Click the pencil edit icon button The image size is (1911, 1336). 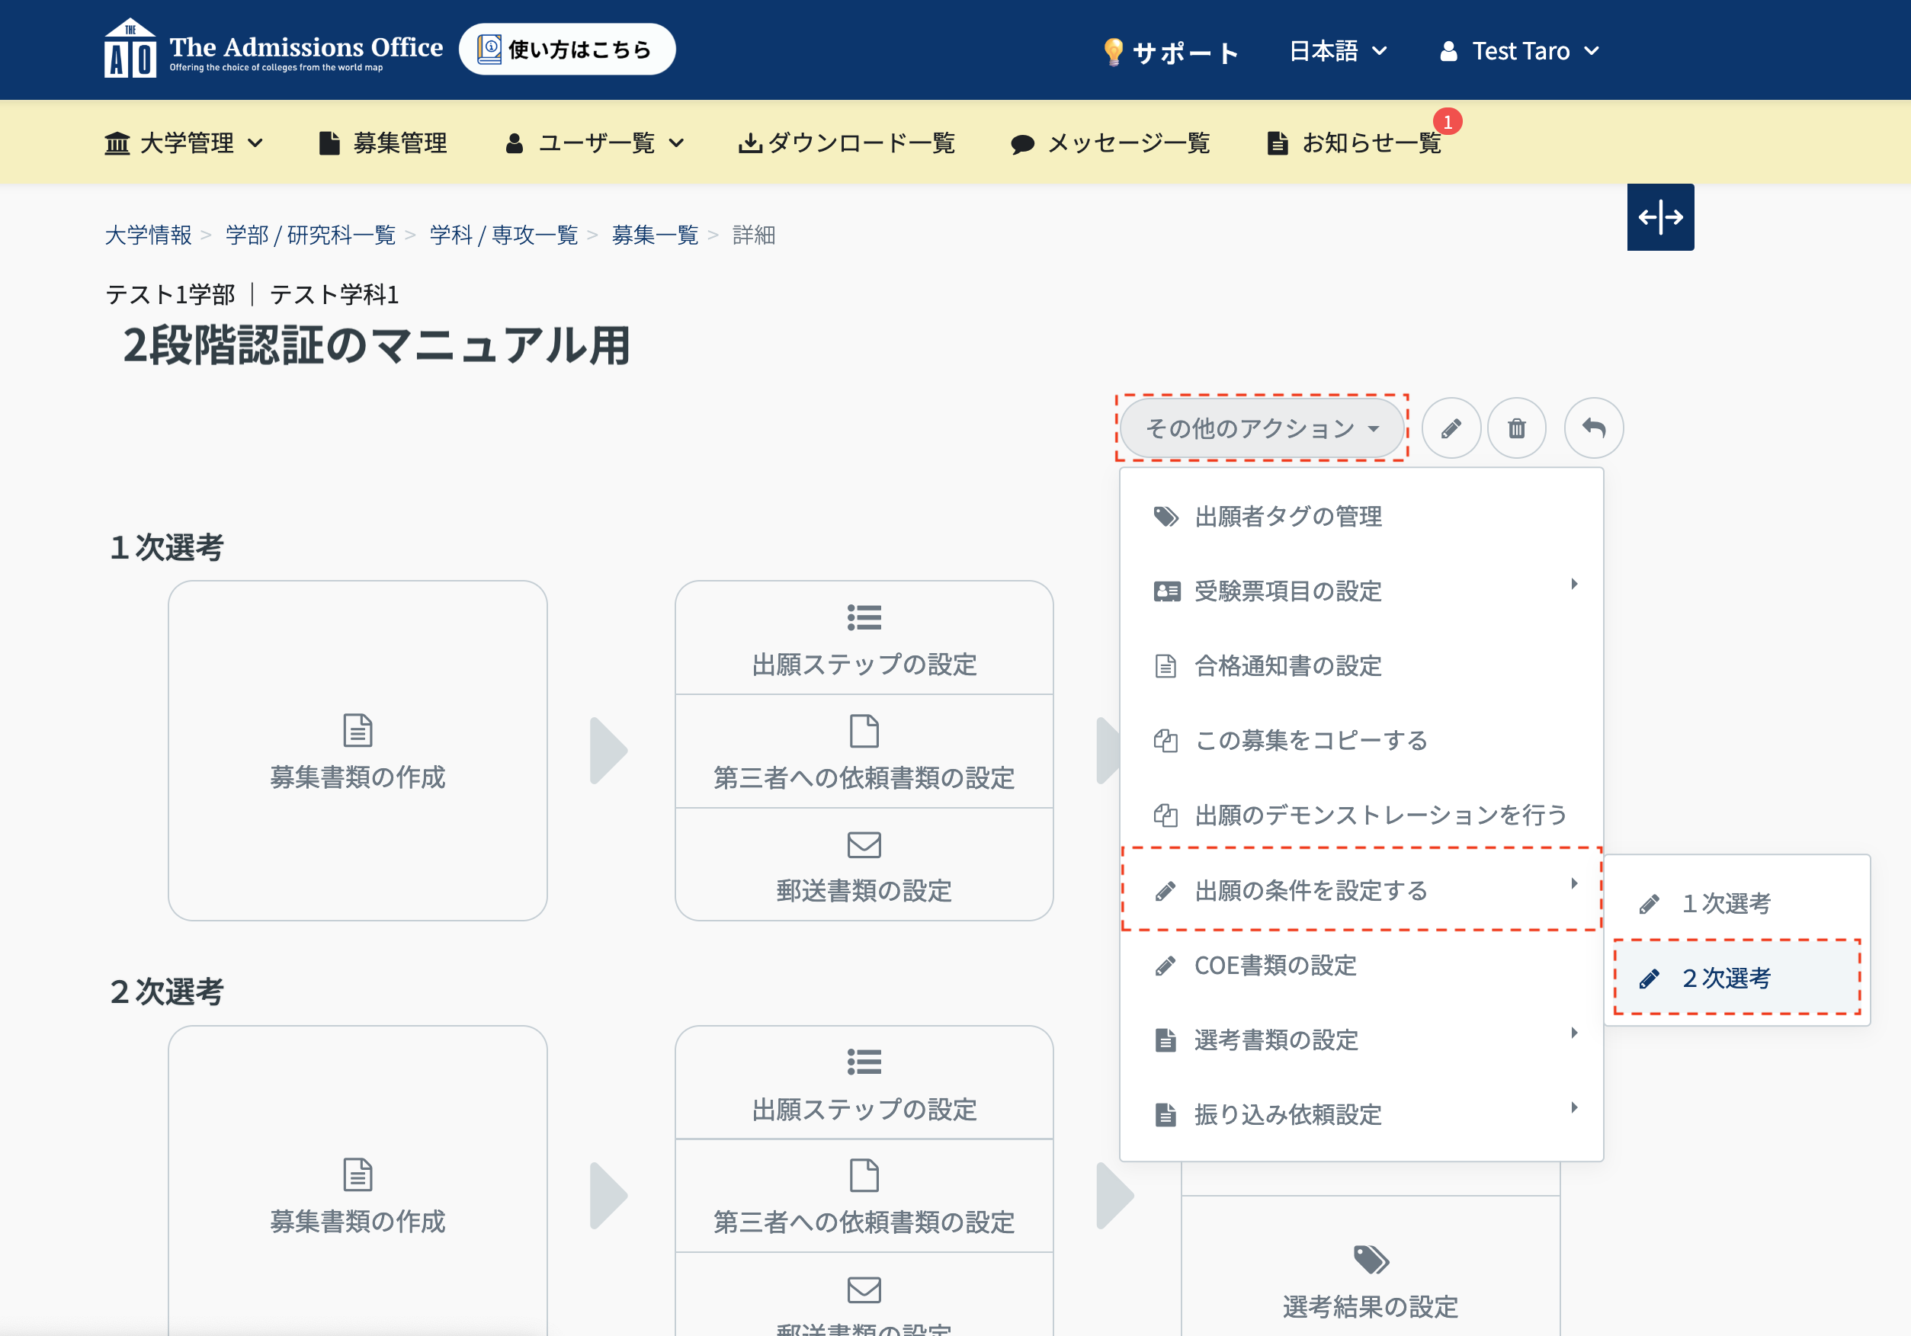tap(1451, 428)
